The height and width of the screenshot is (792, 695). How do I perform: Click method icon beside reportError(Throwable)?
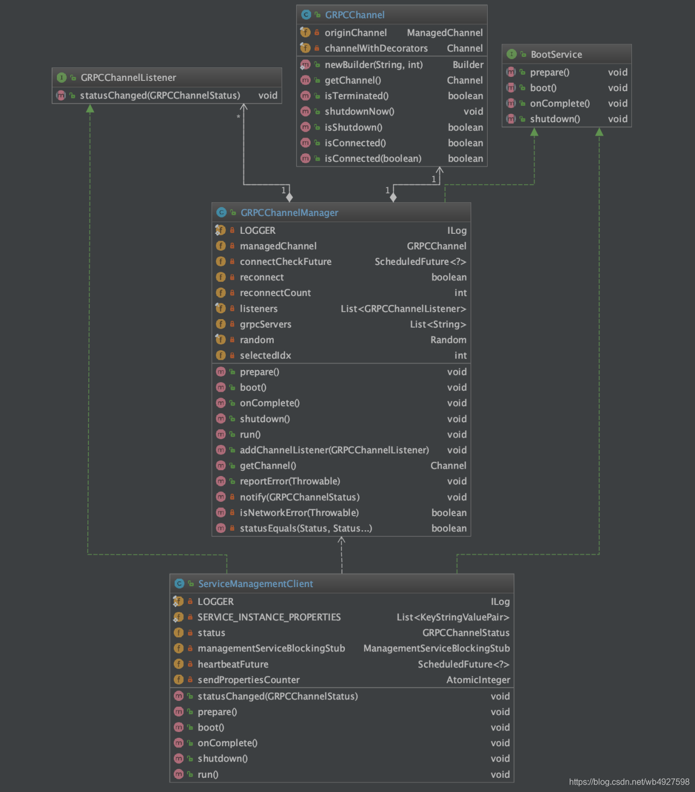coord(221,481)
